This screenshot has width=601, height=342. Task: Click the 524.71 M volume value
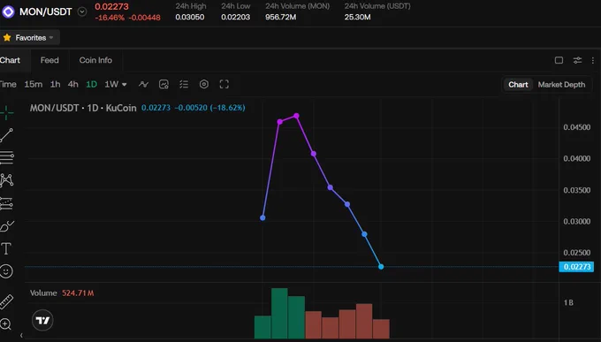[x=78, y=293]
